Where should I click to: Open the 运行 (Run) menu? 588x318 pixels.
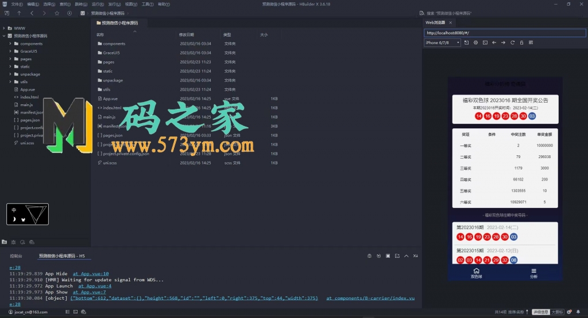pyautogui.click(x=98, y=4)
